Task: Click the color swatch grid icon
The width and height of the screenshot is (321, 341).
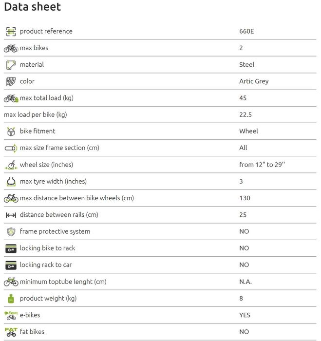Action: tap(11, 81)
